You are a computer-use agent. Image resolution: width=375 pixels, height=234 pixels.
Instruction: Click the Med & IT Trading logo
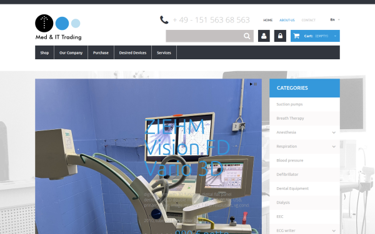coord(58,27)
